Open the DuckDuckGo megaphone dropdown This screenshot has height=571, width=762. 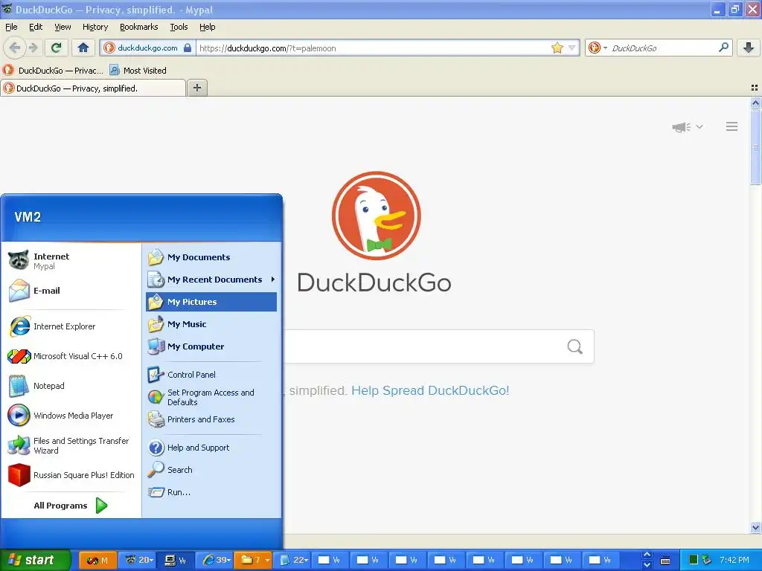687,126
